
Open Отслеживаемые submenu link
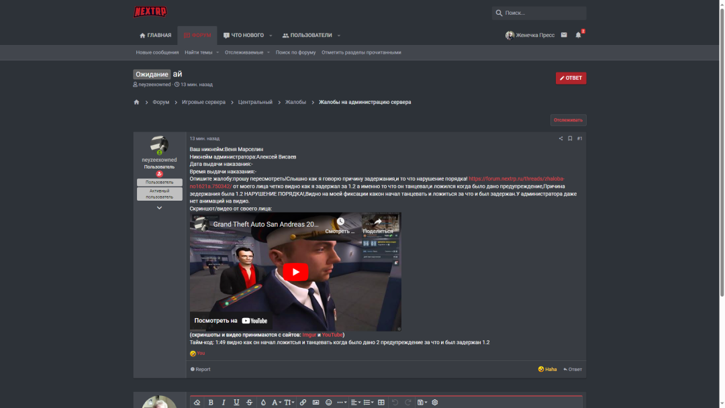pos(244,52)
